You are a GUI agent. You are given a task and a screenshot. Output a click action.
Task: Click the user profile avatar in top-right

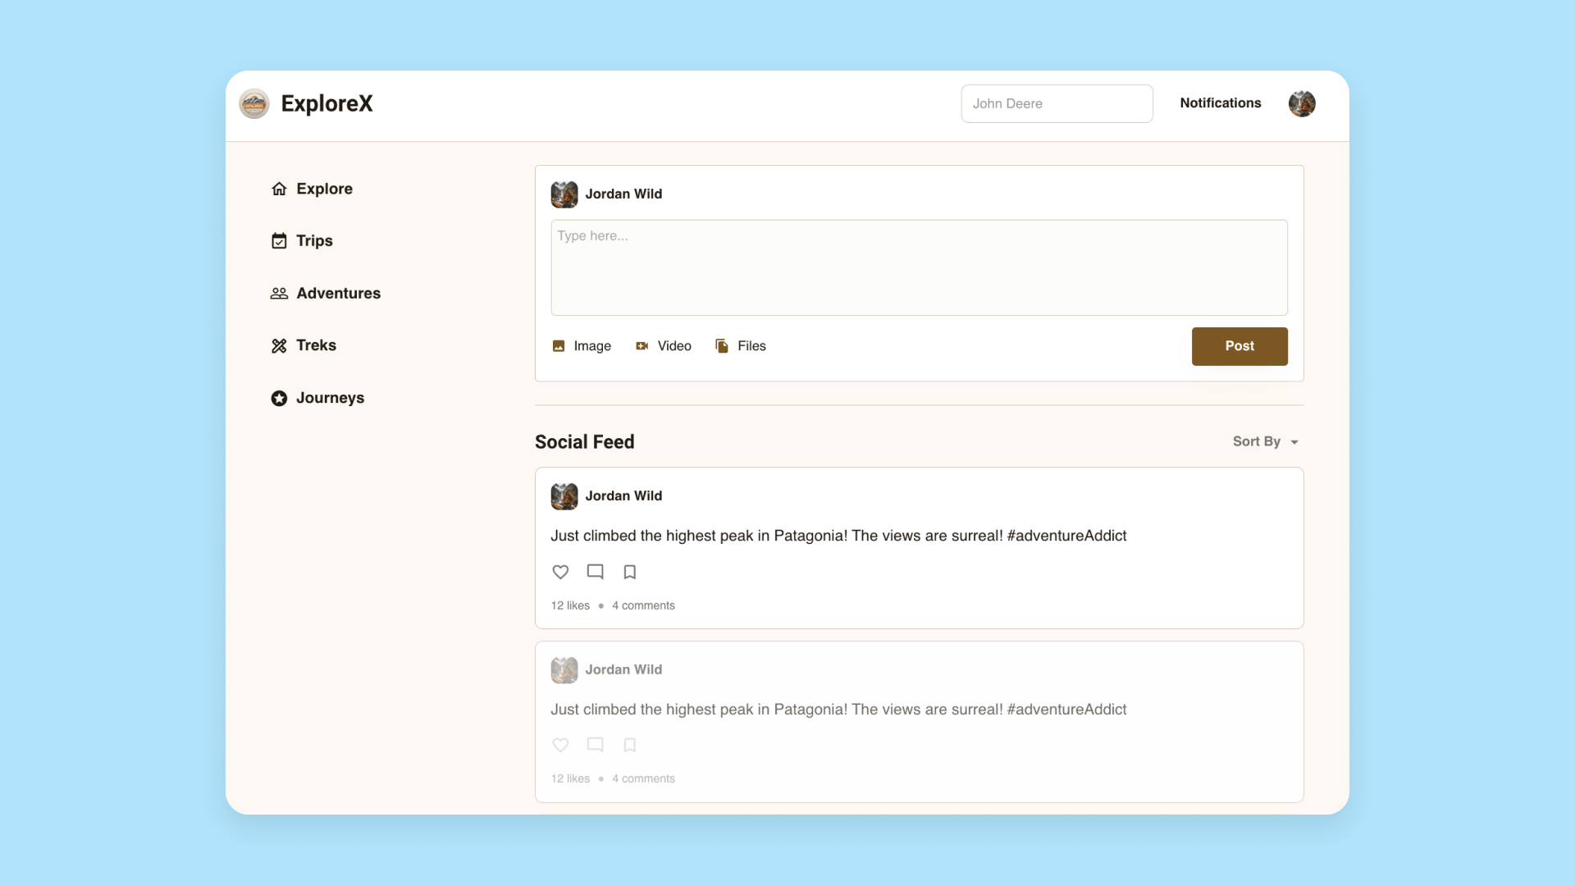(x=1303, y=103)
